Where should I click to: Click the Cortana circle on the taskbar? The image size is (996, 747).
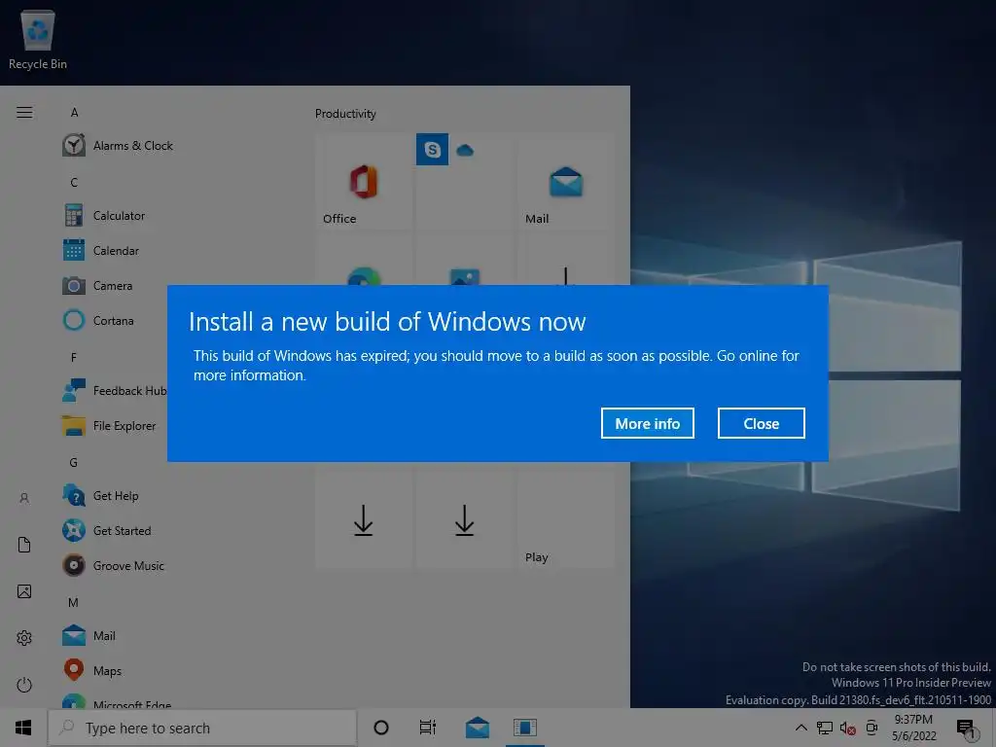point(380,728)
